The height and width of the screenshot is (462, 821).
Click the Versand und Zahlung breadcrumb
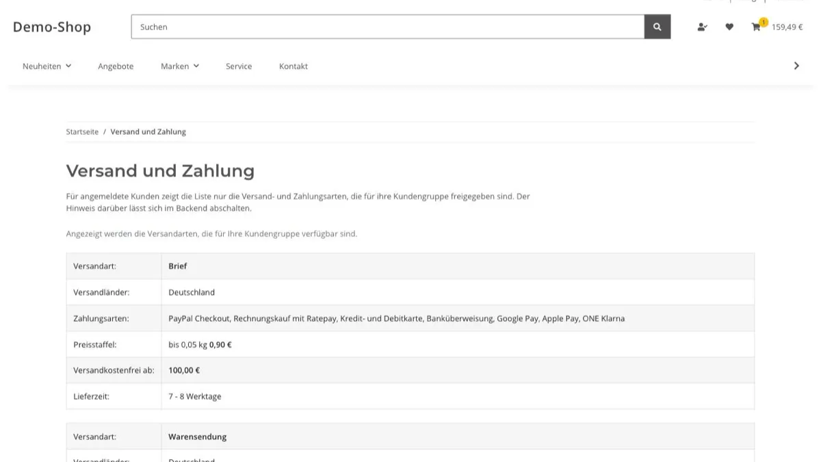coord(148,131)
